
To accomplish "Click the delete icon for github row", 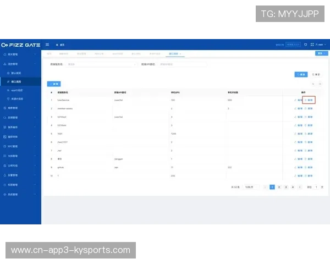I will point(309,167).
